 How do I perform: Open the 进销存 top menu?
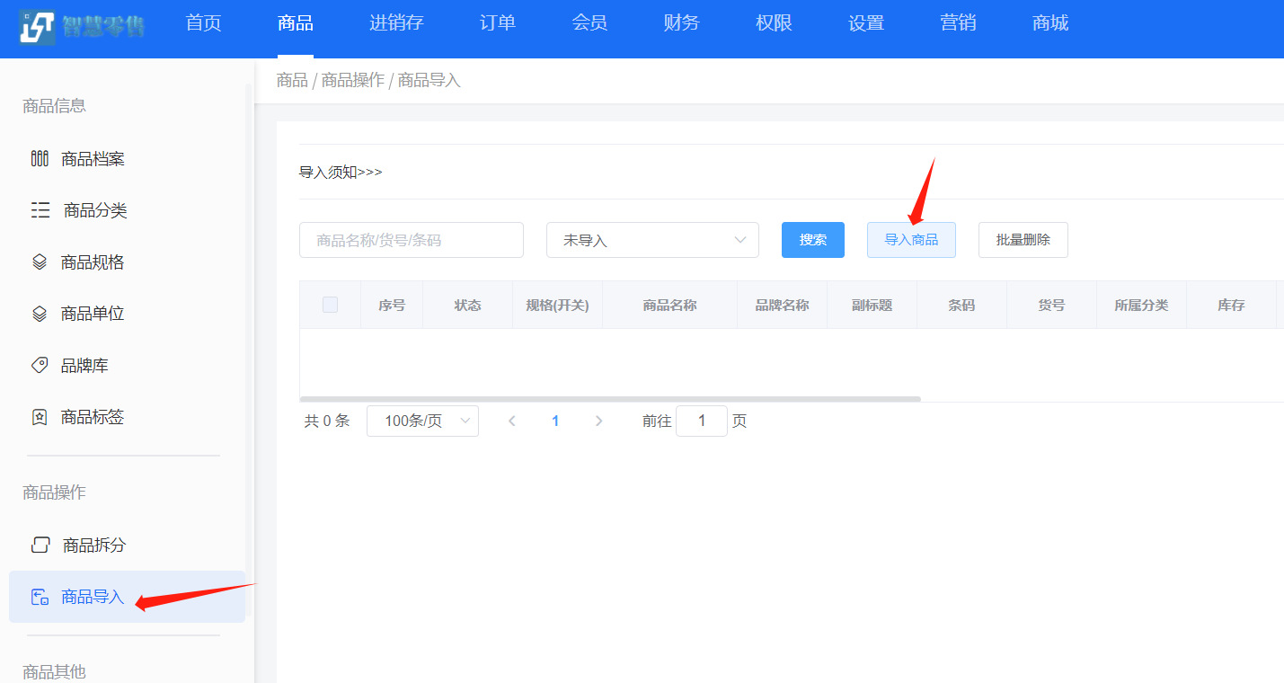396,23
